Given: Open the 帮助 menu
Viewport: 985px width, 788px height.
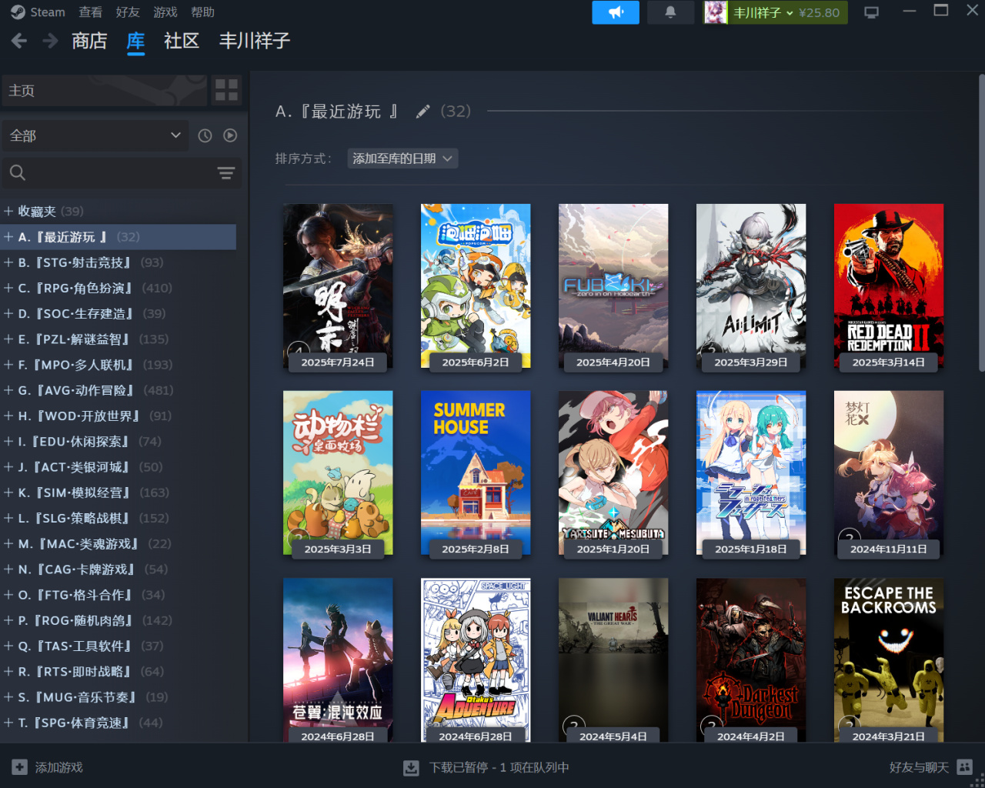Looking at the screenshot, I should point(202,12).
